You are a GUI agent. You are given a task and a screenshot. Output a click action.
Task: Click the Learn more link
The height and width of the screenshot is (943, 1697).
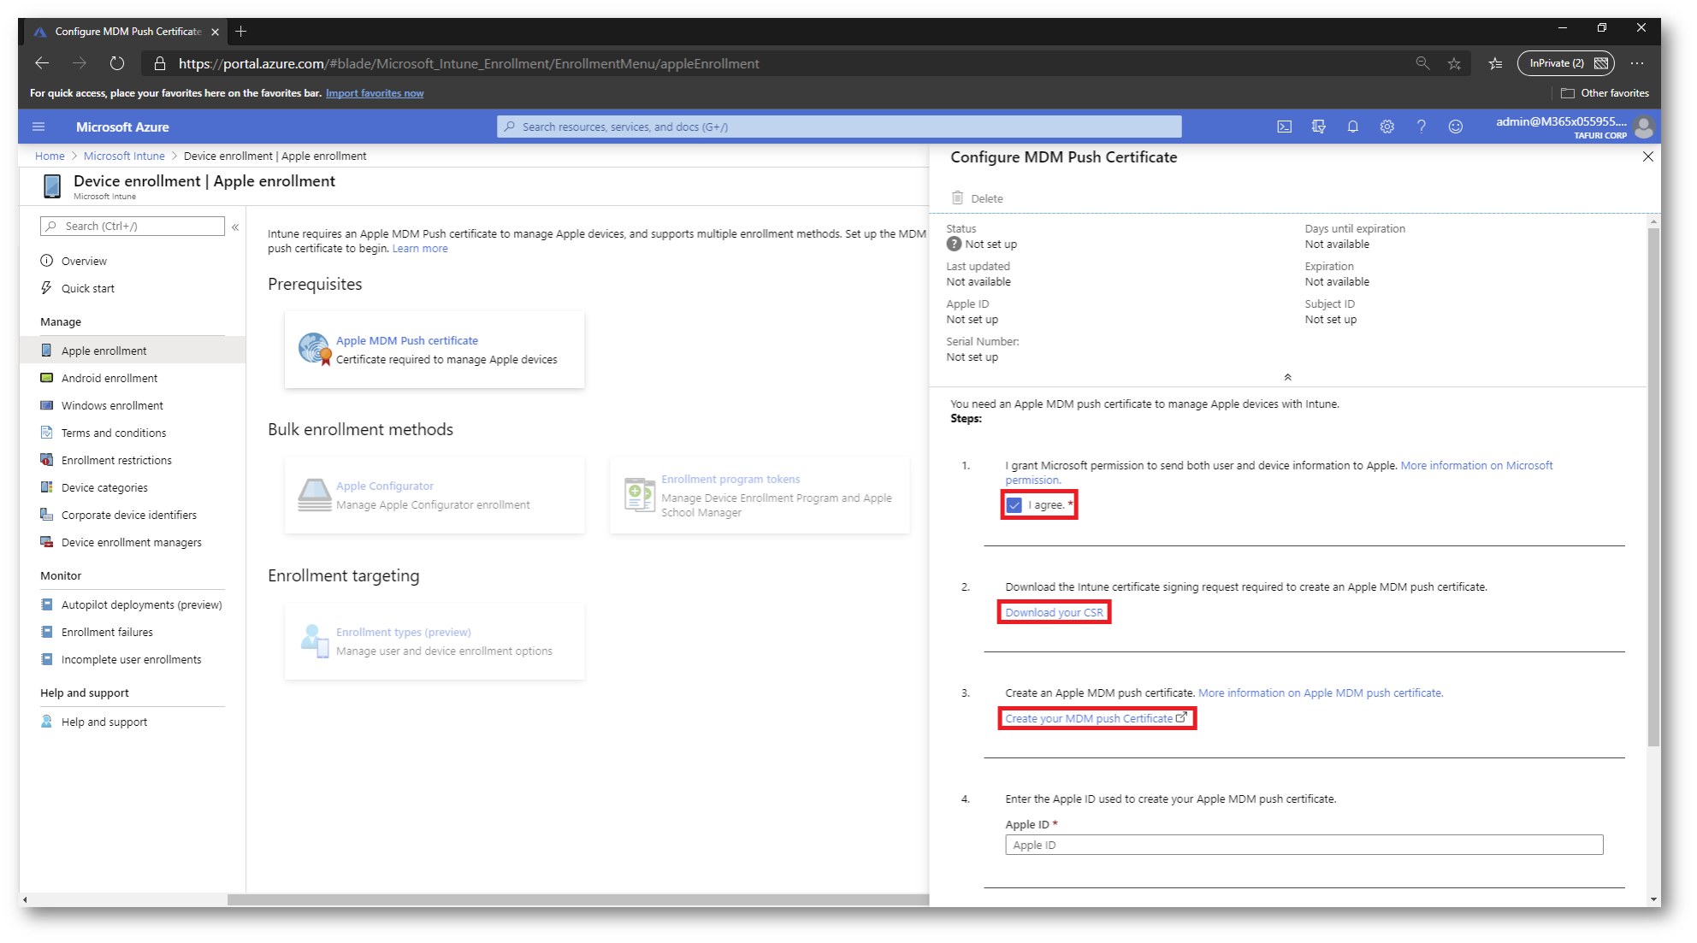(420, 248)
